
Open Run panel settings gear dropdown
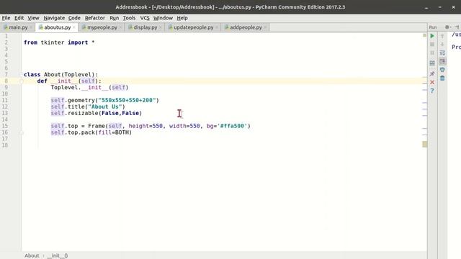pyautogui.click(x=448, y=27)
